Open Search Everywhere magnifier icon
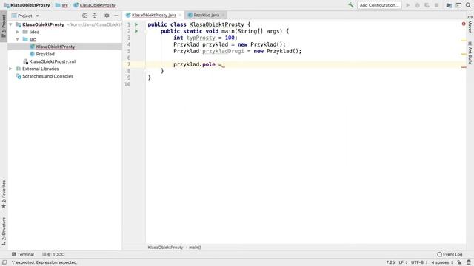The height and width of the screenshot is (266, 474). coord(468,5)
